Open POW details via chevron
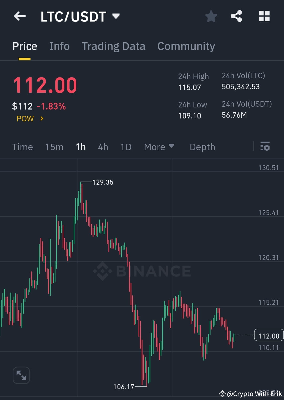 pos(42,119)
